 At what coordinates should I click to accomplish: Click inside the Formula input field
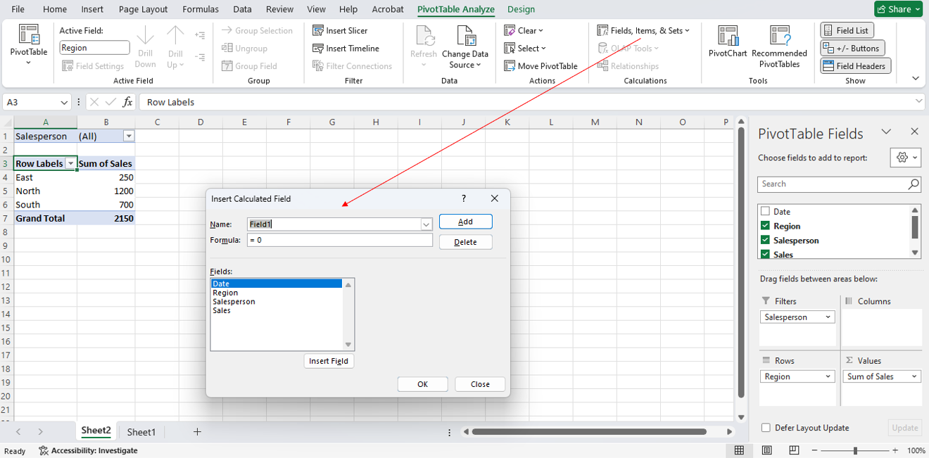[338, 241]
